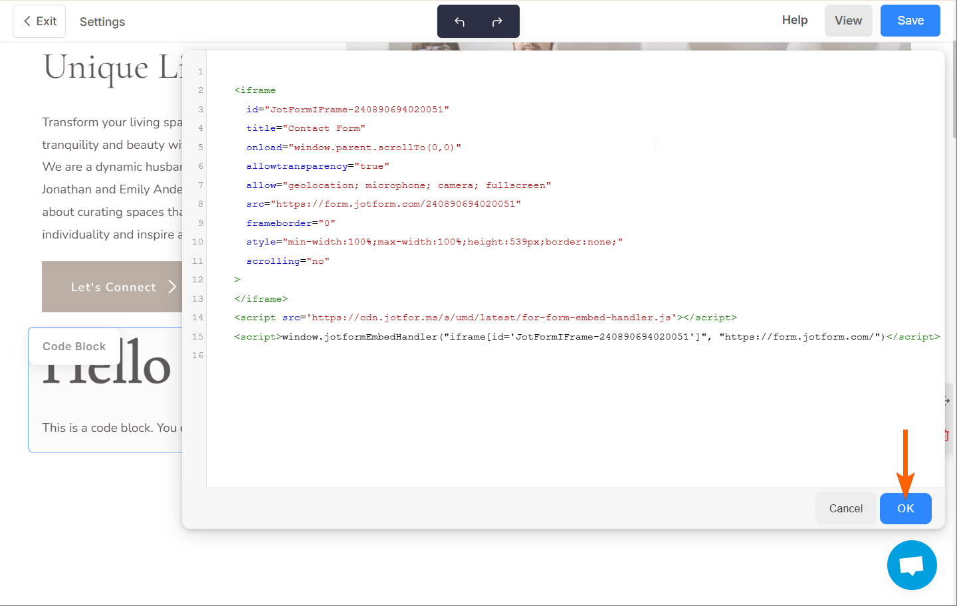Screen dimensions: 957x606
Task: Confirm the code with OK
Action: [x=906, y=508]
